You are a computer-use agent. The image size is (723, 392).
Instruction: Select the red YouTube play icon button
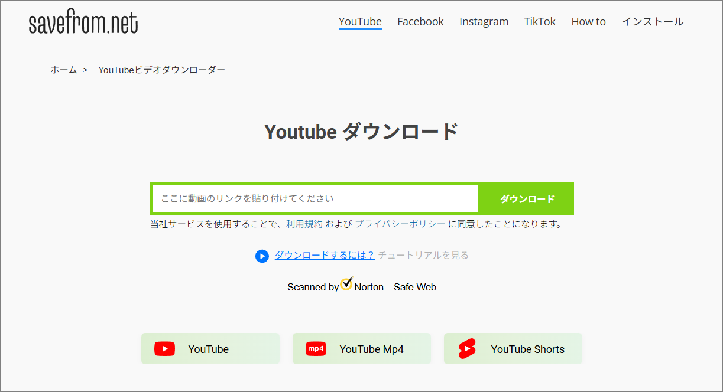tap(164, 348)
